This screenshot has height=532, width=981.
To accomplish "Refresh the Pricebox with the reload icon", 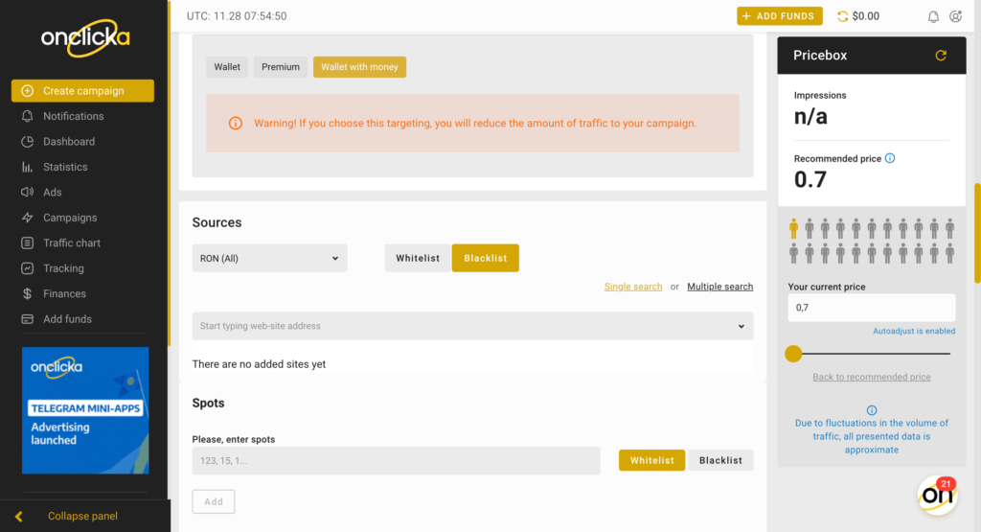I will (941, 55).
